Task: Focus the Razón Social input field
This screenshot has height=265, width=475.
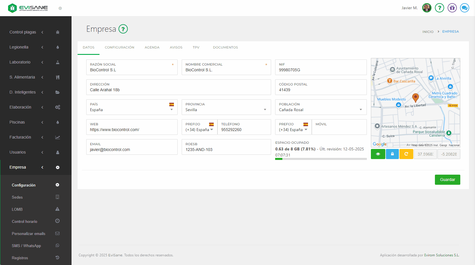Action: click(x=132, y=67)
